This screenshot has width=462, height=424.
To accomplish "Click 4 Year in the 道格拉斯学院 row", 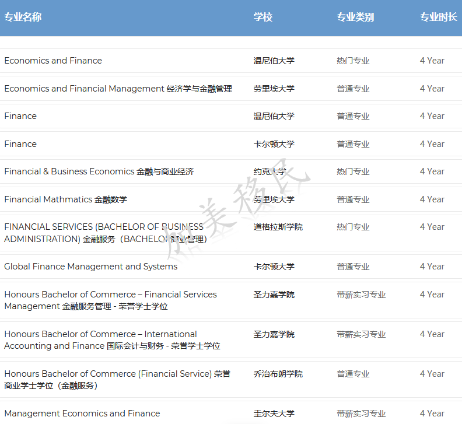I will pyautogui.click(x=432, y=227).
